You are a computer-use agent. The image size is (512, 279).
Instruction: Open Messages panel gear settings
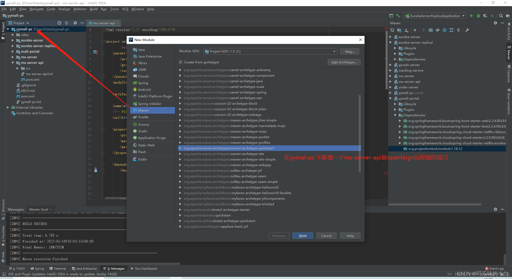click(x=495, y=209)
